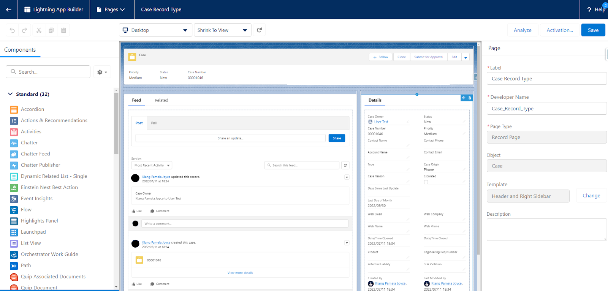The height and width of the screenshot is (291, 608).
Task: Open the Most Recent Activity sort dropdown
Action: coord(152,165)
